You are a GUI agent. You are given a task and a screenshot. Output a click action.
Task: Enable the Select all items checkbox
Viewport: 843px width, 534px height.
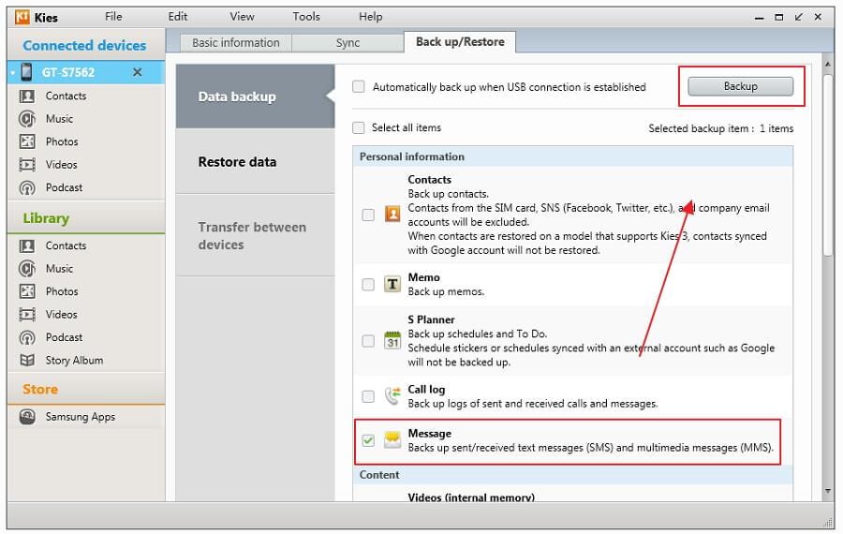click(x=358, y=128)
